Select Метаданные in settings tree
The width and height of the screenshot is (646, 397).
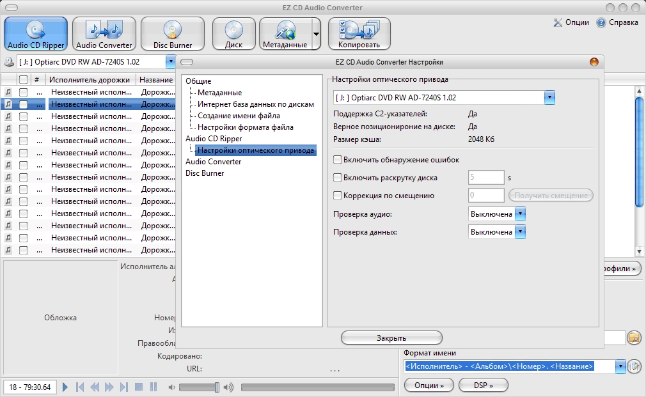pos(219,93)
